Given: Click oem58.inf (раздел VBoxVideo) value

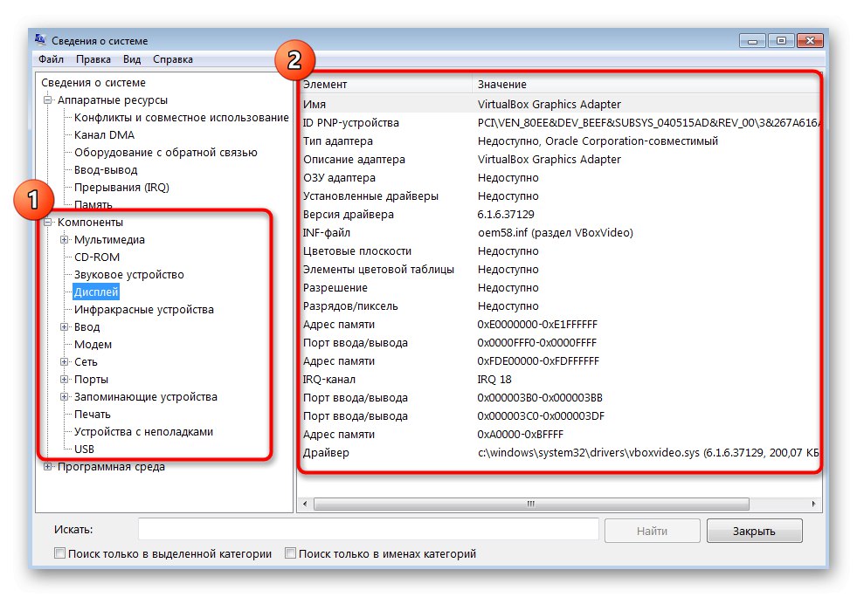Looking at the screenshot, I should pyautogui.click(x=556, y=233).
